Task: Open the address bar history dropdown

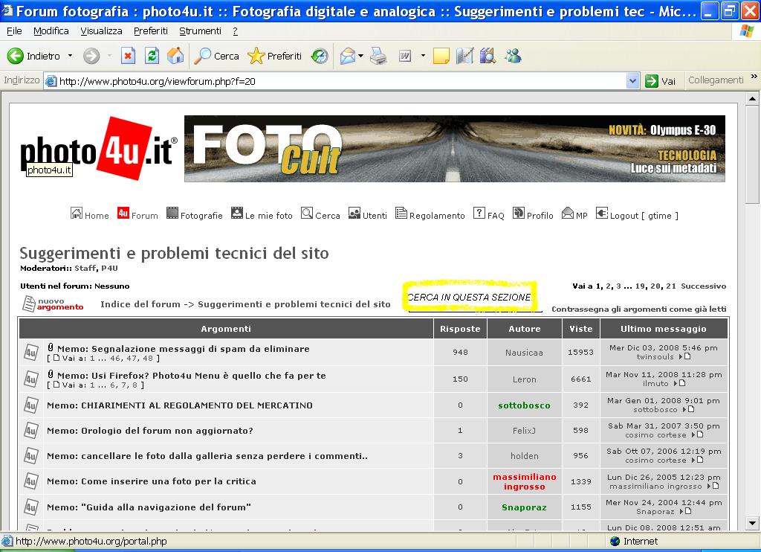Action: pyautogui.click(x=633, y=80)
